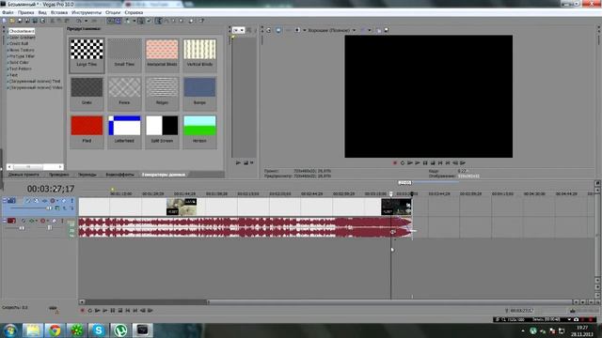
Task: Click timeline stop button at bottom
Action: 120,311
